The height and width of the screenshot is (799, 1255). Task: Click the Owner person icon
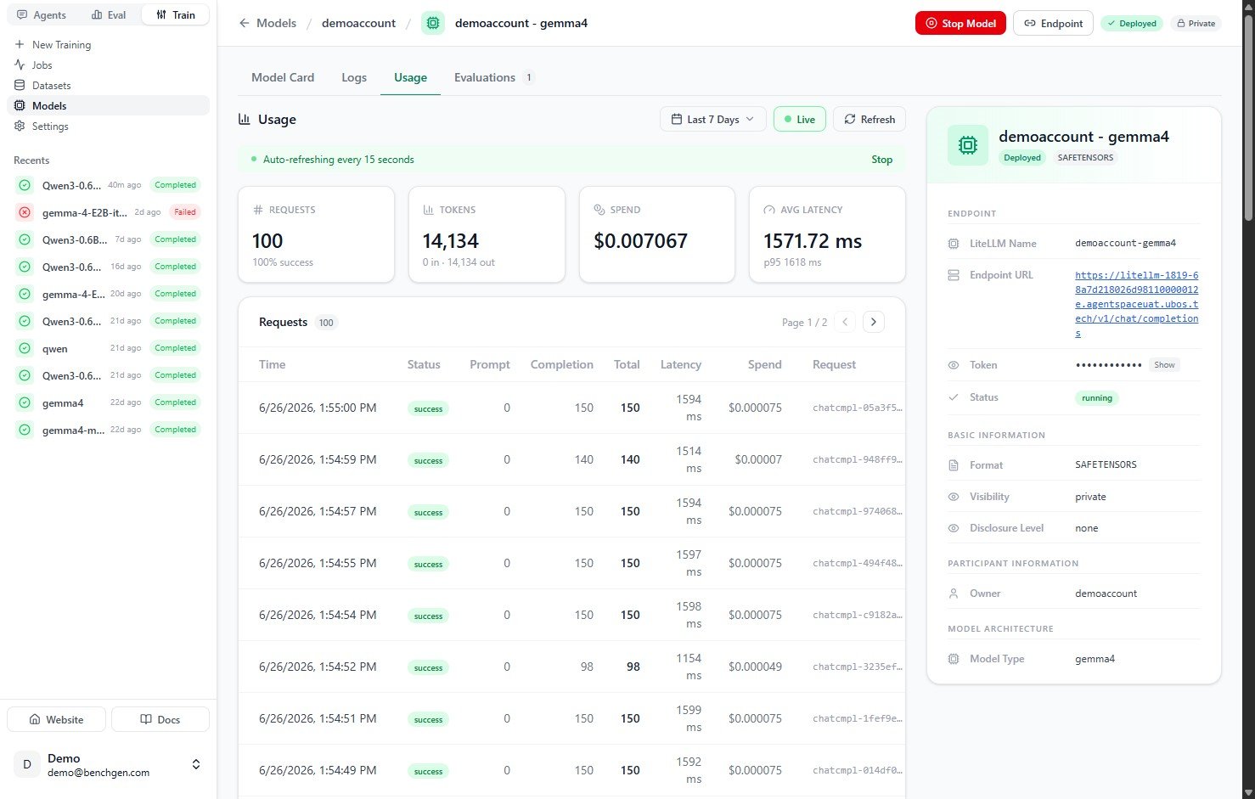tap(954, 594)
